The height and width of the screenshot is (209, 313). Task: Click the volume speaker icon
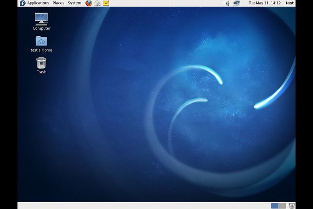[228, 3]
